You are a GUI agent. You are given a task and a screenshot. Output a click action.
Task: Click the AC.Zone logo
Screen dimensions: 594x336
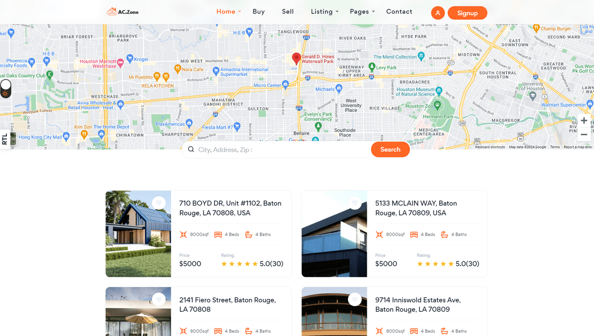click(x=124, y=11)
